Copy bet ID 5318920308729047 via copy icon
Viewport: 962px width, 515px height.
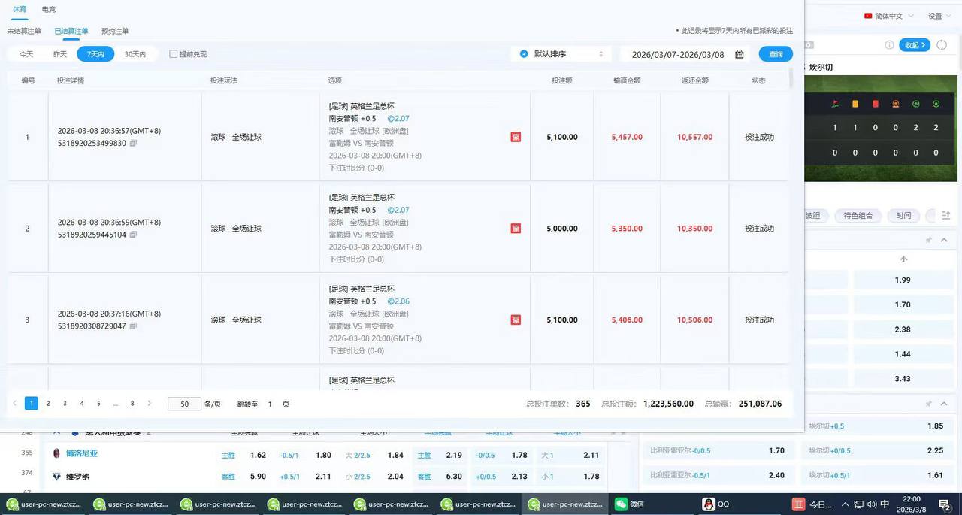[133, 326]
